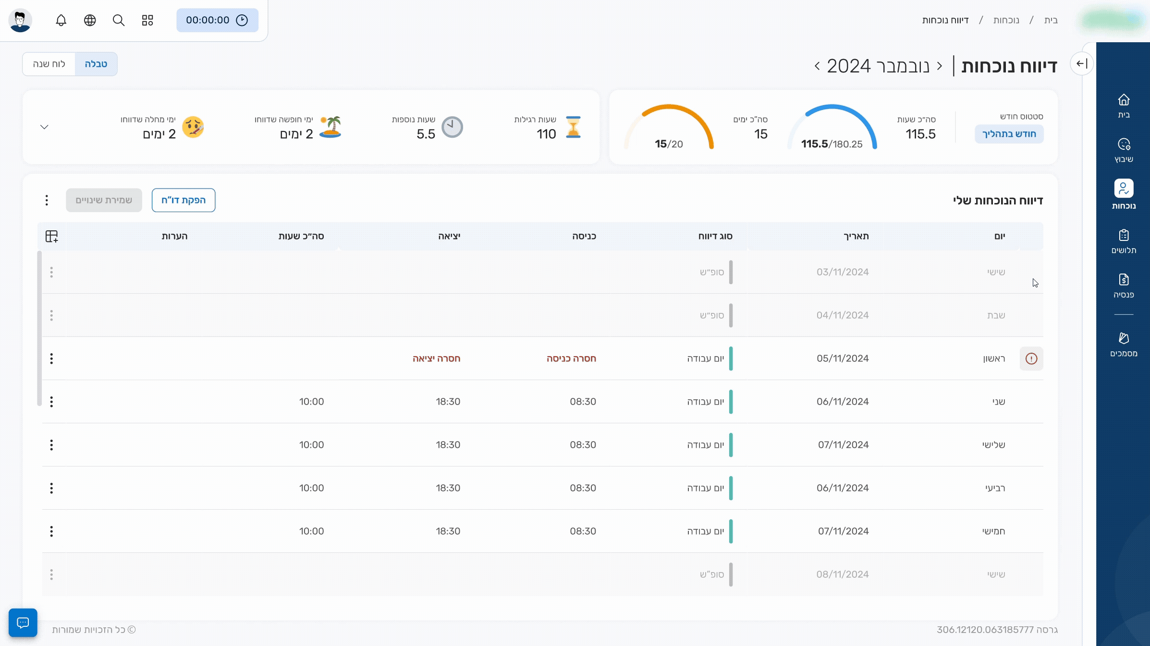Click the הפקת דו"ח button
The image size is (1150, 646).
pos(184,200)
